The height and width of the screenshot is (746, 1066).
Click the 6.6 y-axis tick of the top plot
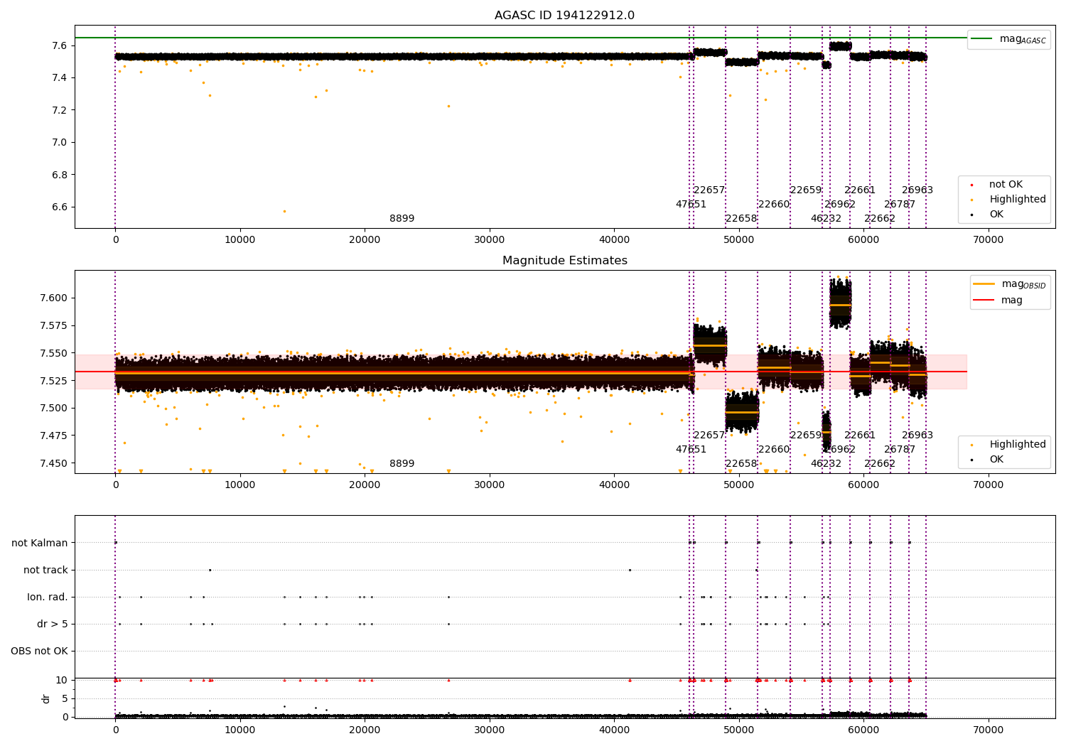[60, 207]
